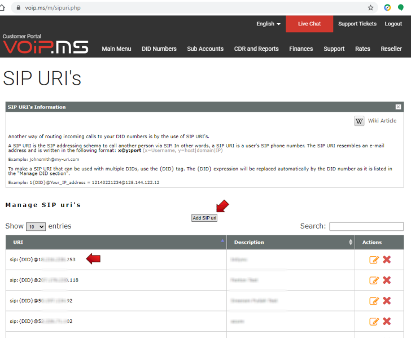Edit the SIP URI ending in 92
The image size is (411, 338).
tap(374, 301)
